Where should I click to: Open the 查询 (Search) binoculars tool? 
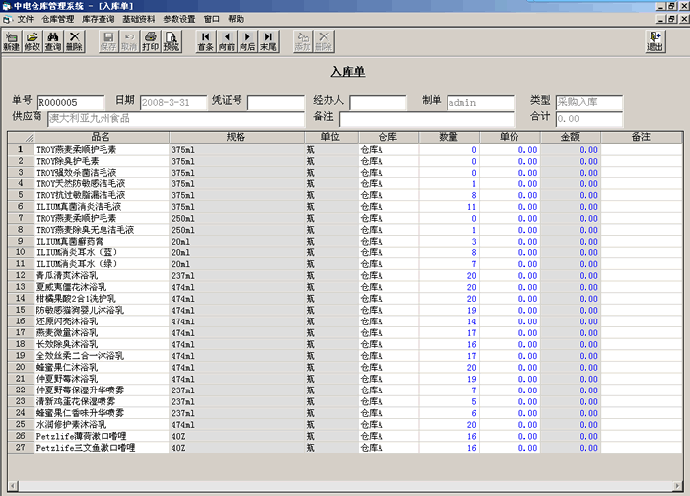pyautogui.click(x=53, y=41)
